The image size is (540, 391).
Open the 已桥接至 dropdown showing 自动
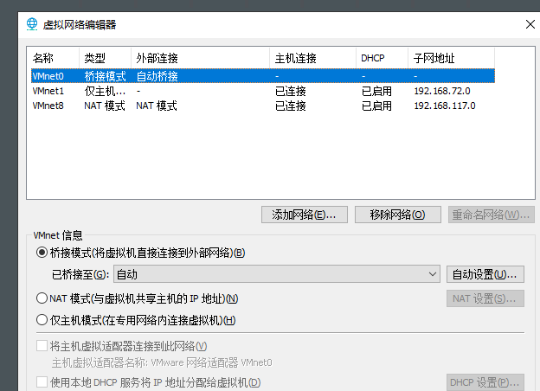277,274
